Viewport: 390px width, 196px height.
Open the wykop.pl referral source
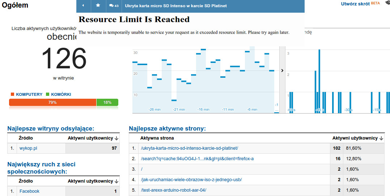(28, 148)
